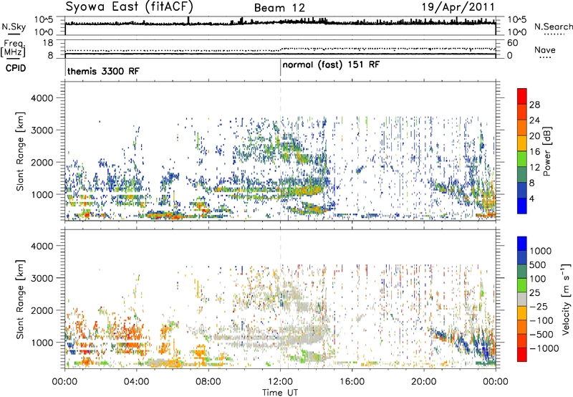
Task: Click the 08:00 time axis tick label
Action: point(208,381)
